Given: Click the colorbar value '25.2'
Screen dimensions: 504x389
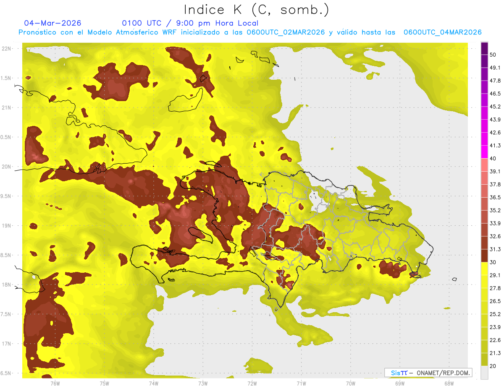Looking at the screenshot, I should (495, 314).
